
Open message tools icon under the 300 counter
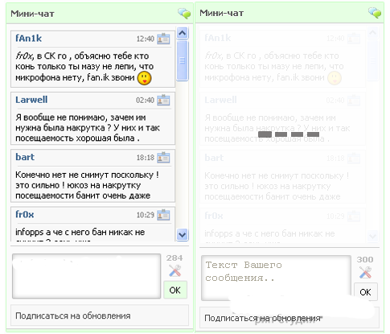click(x=365, y=272)
